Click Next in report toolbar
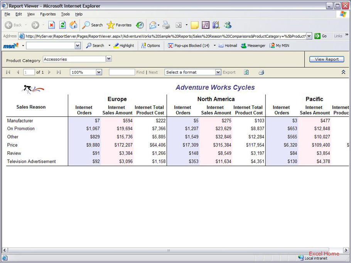Viewport: 351px width, 263px height. 153,72
